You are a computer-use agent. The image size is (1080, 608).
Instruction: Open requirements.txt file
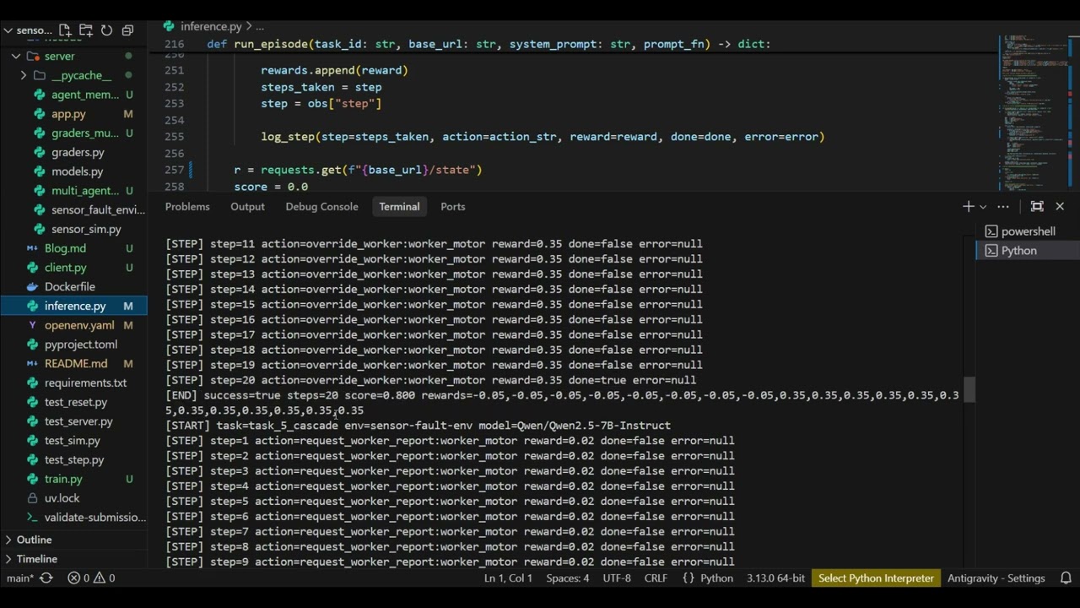(x=85, y=383)
